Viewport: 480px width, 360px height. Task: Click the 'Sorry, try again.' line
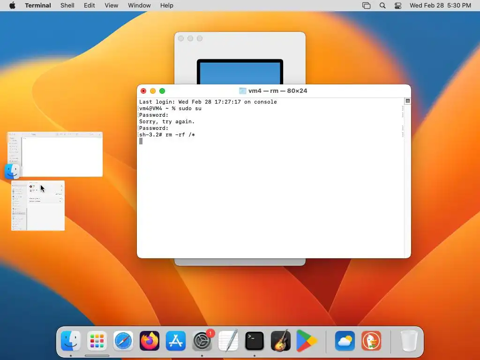coord(167,121)
